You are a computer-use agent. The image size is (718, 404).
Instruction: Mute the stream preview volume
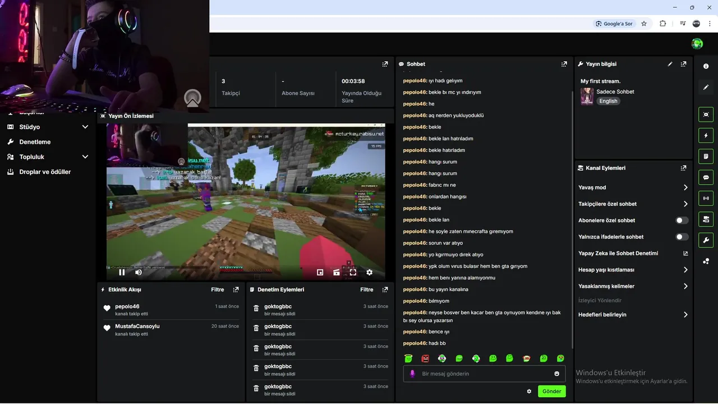point(139,272)
